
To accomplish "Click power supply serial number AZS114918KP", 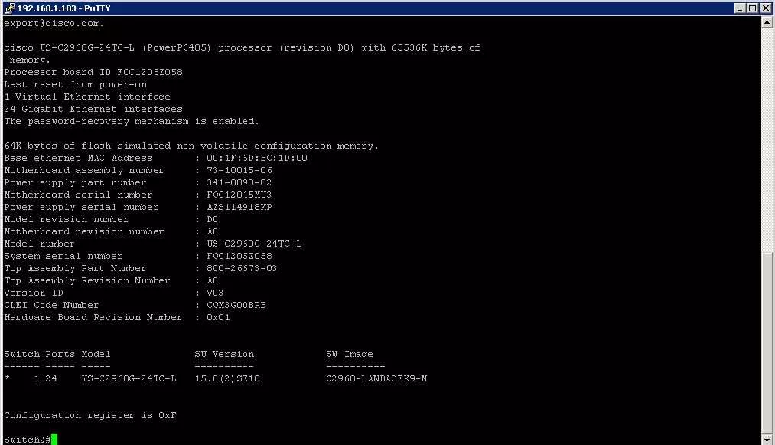I will pos(239,207).
